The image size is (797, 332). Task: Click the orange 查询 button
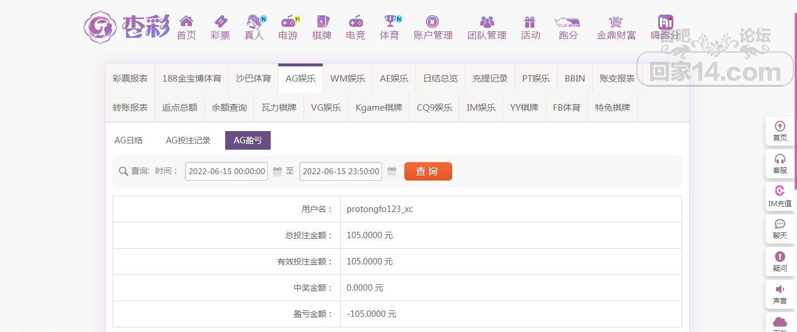pyautogui.click(x=428, y=171)
